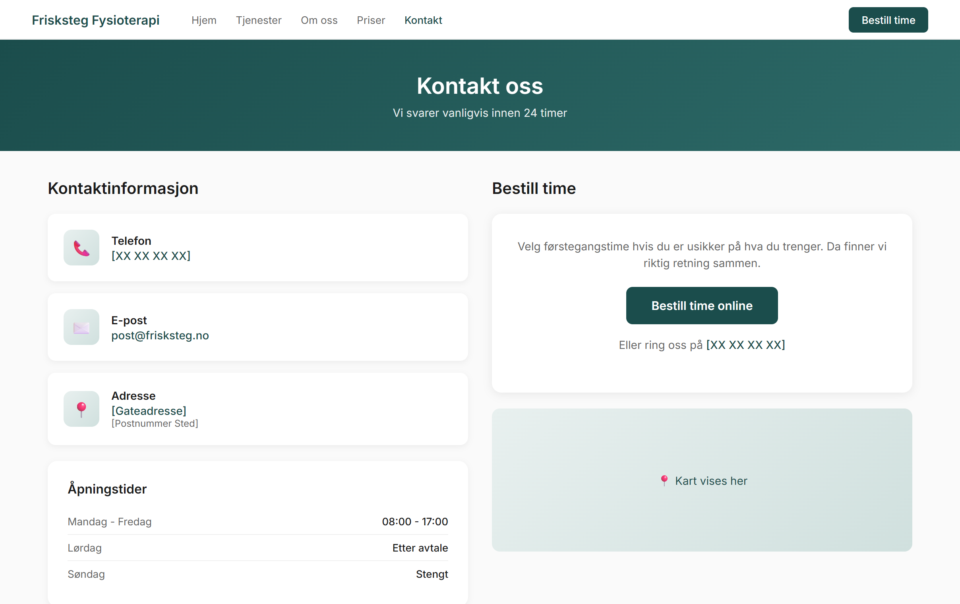Viewport: 960px width, 604px height.
Task: Open the Hjem menu item
Action: point(204,20)
